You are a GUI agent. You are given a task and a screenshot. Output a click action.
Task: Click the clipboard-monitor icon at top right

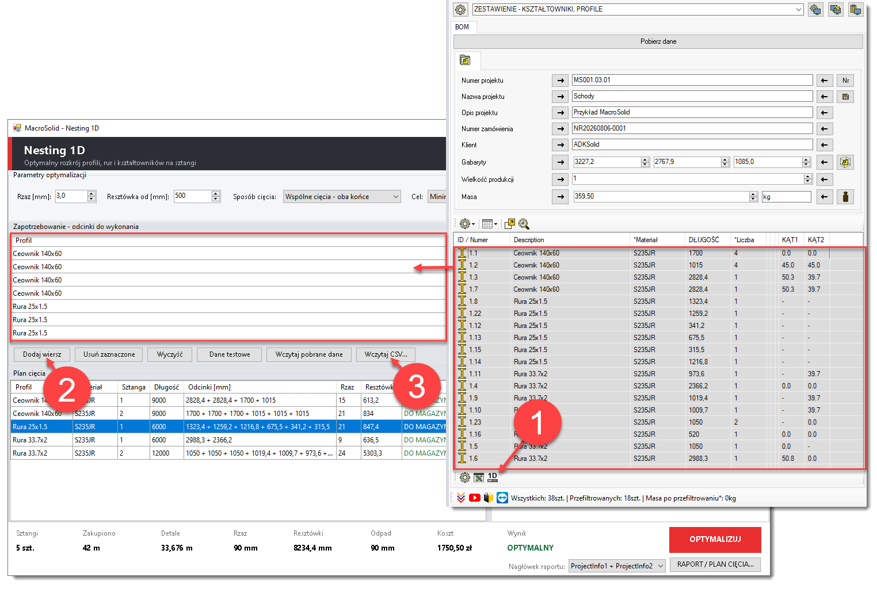coord(856,9)
